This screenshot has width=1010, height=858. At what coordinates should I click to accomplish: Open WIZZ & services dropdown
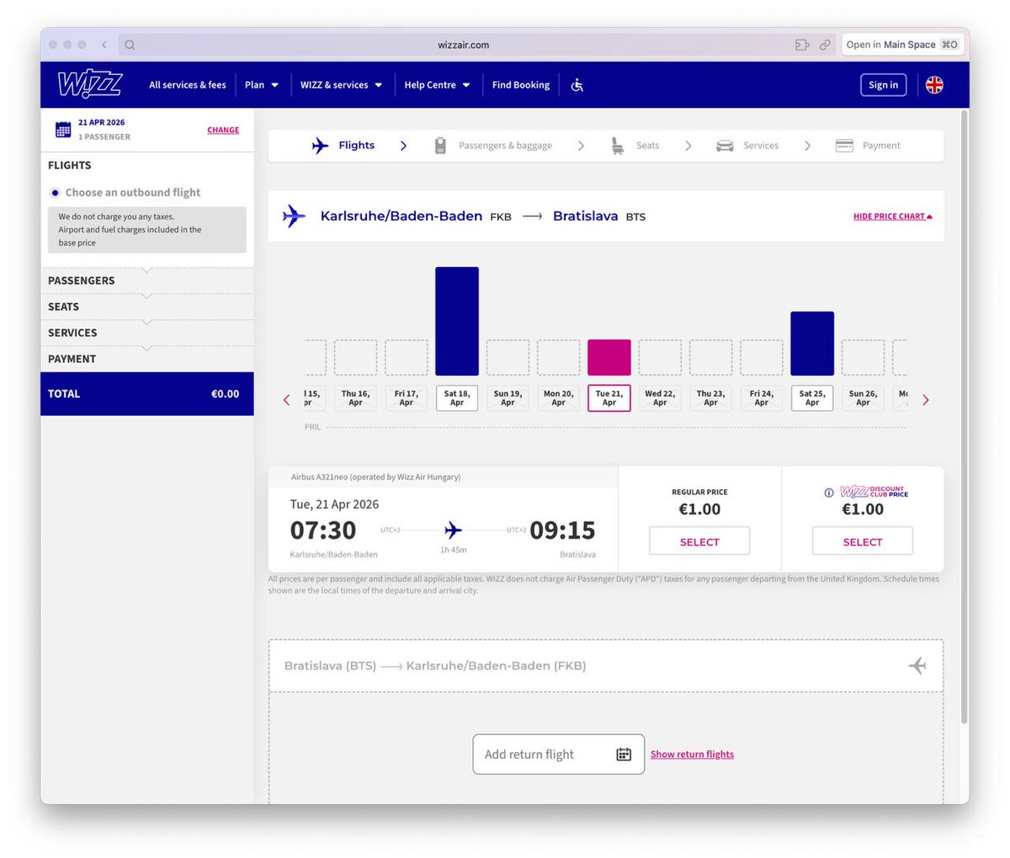tap(342, 85)
